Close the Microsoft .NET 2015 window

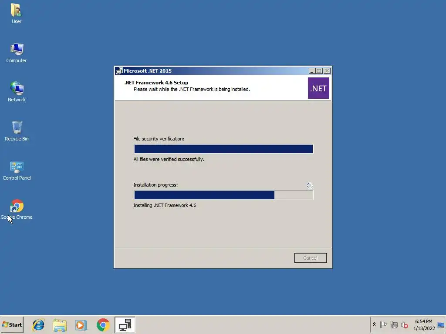tap(327, 71)
